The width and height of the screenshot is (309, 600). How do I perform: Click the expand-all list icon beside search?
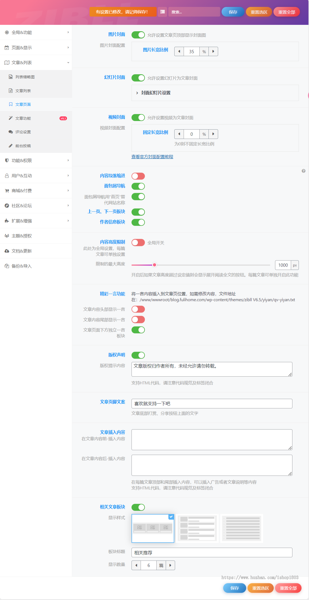162,12
